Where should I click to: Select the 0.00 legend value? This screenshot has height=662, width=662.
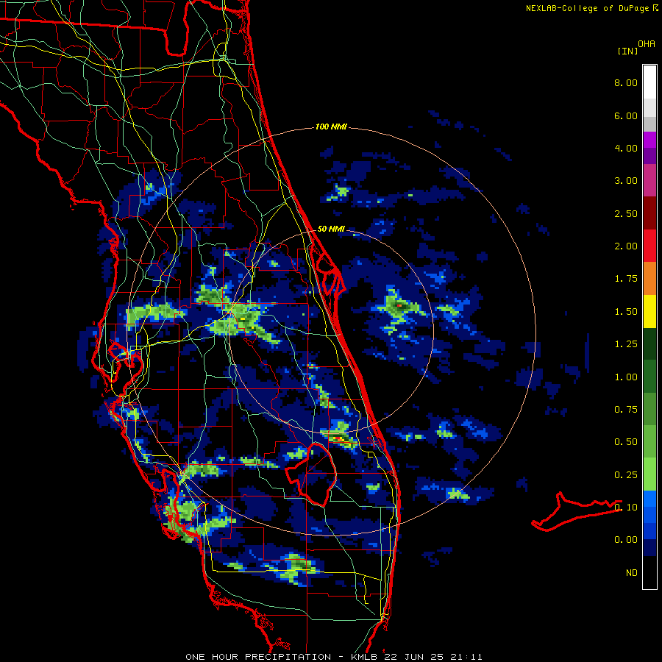pyautogui.click(x=626, y=540)
